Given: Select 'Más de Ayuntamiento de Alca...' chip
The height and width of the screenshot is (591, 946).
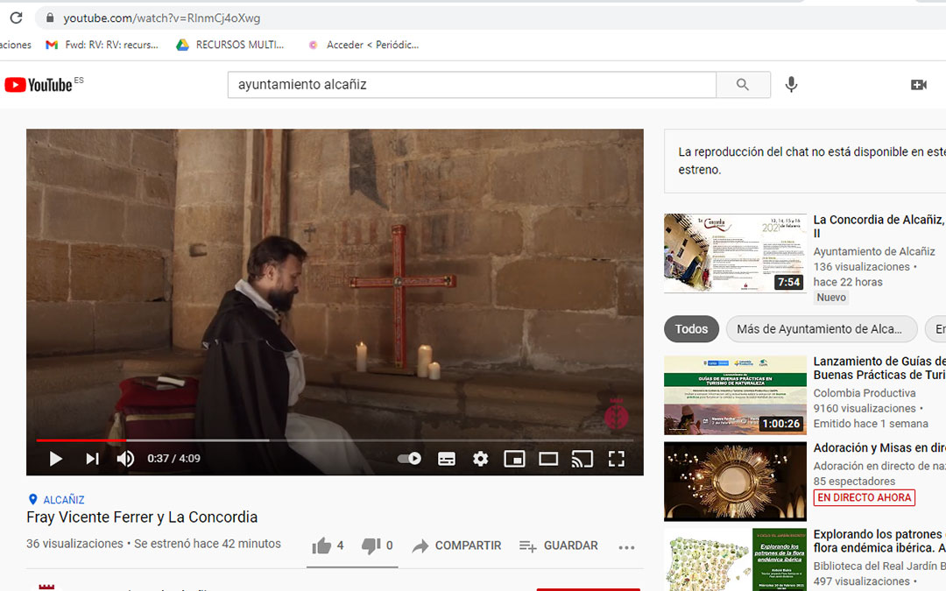Looking at the screenshot, I should (822, 328).
